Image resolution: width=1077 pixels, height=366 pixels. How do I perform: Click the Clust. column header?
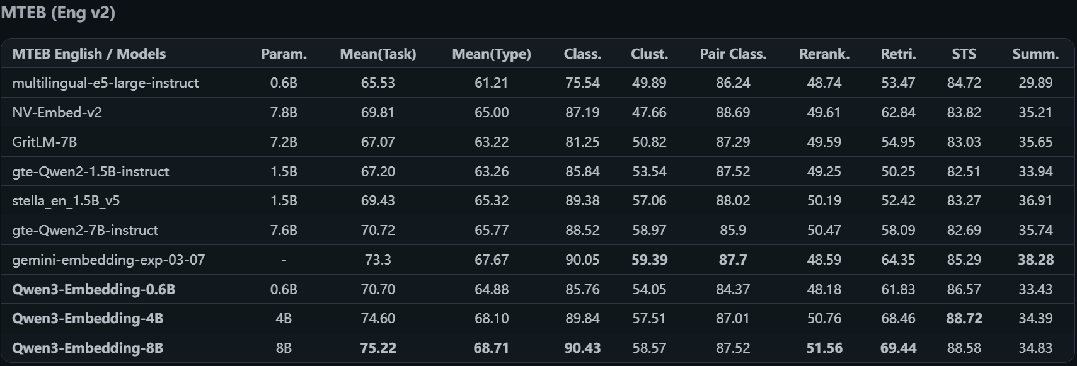(x=649, y=54)
